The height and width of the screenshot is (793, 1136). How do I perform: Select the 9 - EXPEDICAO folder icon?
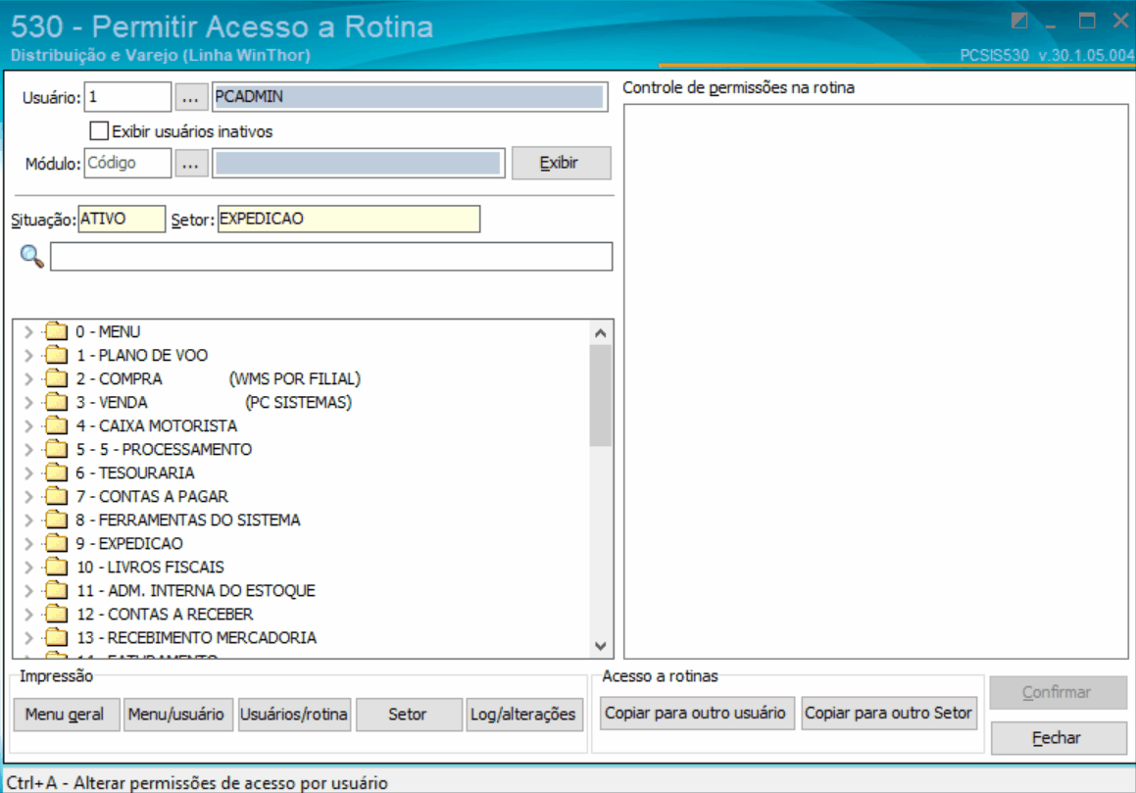pos(57,544)
